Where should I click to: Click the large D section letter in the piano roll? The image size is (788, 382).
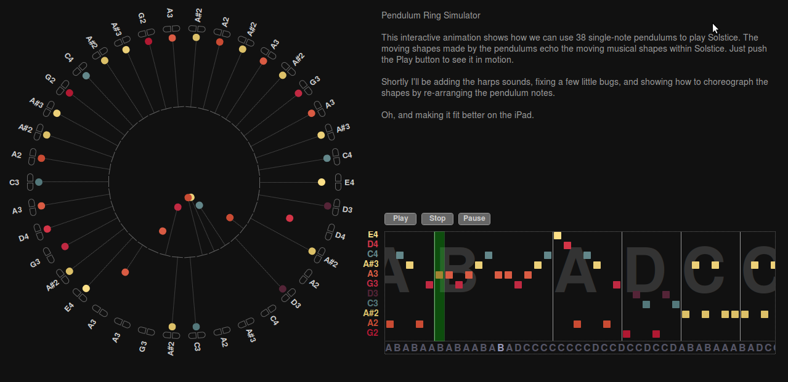[x=645, y=271]
